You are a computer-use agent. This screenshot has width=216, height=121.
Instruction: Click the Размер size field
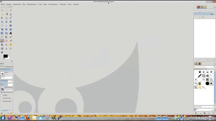tap(6, 78)
